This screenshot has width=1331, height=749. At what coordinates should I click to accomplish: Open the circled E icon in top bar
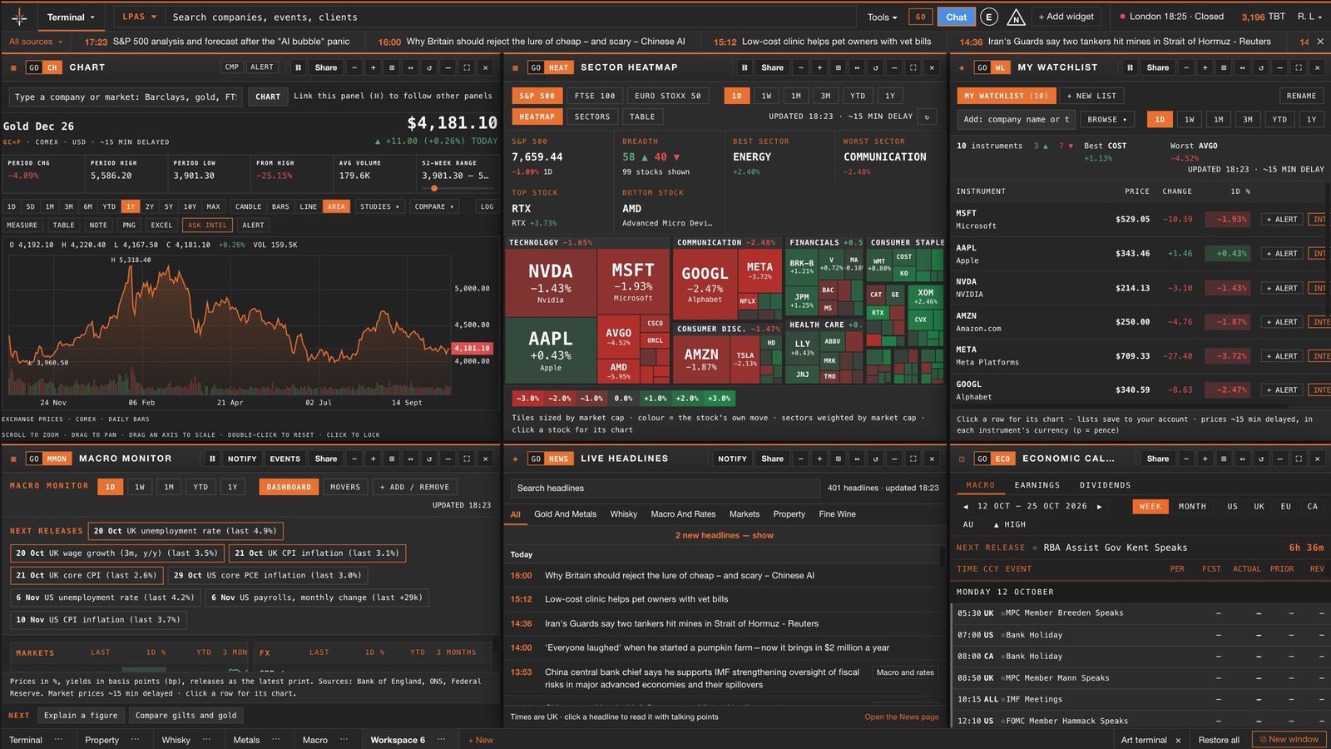tap(988, 17)
